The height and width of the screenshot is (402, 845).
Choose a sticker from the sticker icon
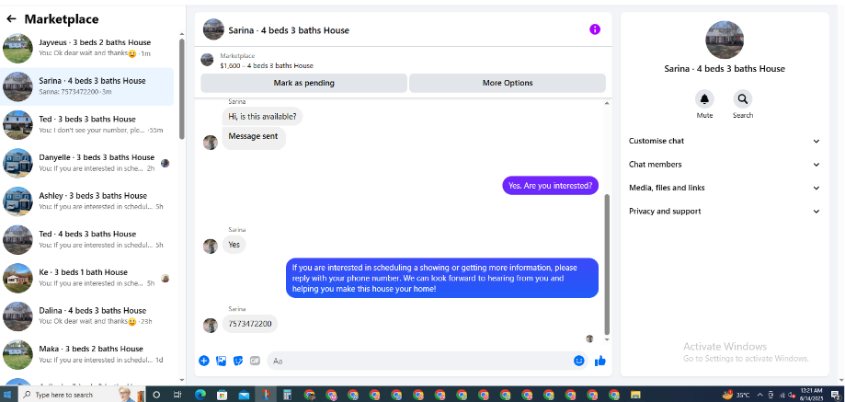click(x=238, y=361)
